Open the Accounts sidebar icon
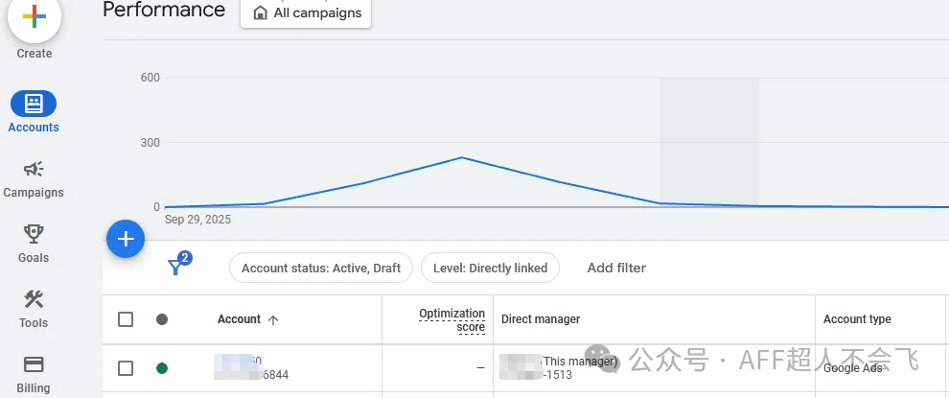Image resolution: width=949 pixels, height=398 pixels. tap(34, 104)
